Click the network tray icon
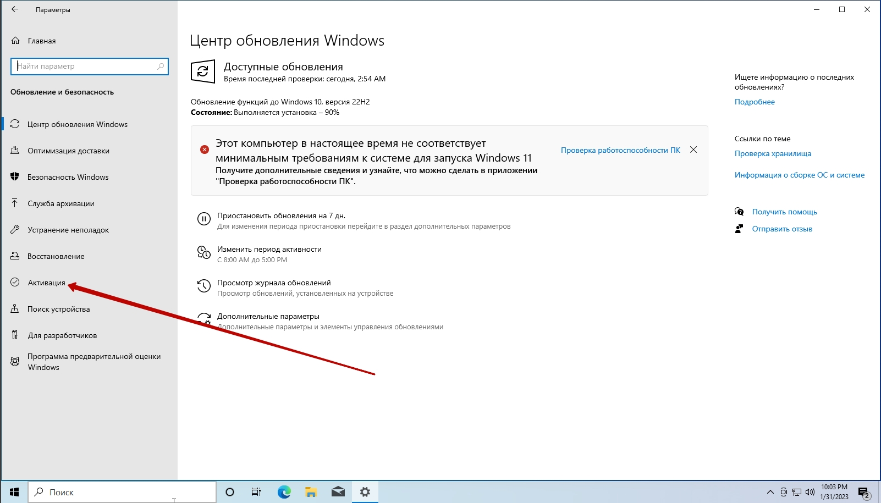 [797, 492]
